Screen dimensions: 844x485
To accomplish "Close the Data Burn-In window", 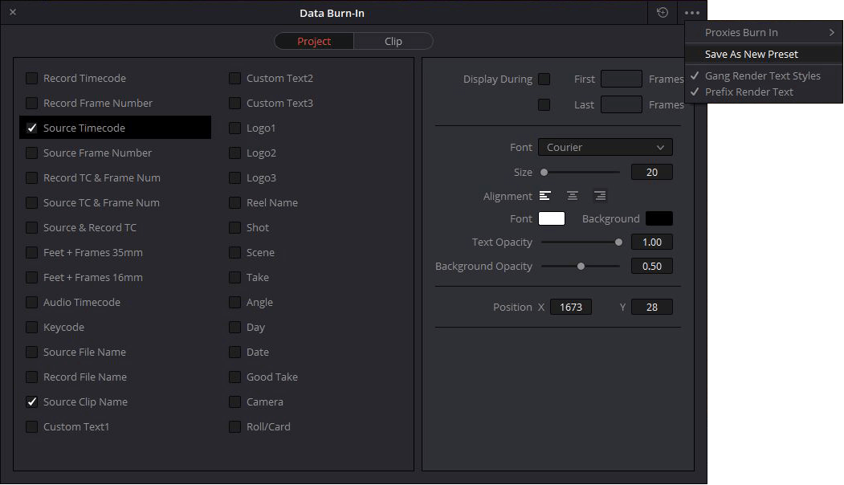I will 13,12.
